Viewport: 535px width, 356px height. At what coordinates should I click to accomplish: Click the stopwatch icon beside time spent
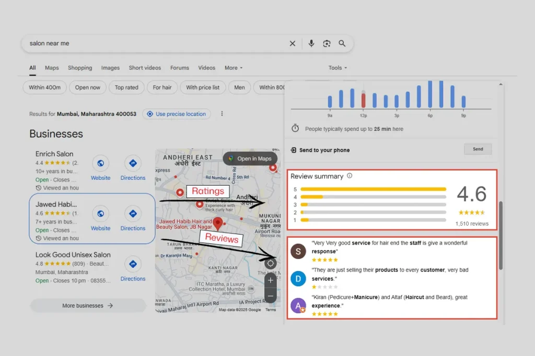point(295,128)
